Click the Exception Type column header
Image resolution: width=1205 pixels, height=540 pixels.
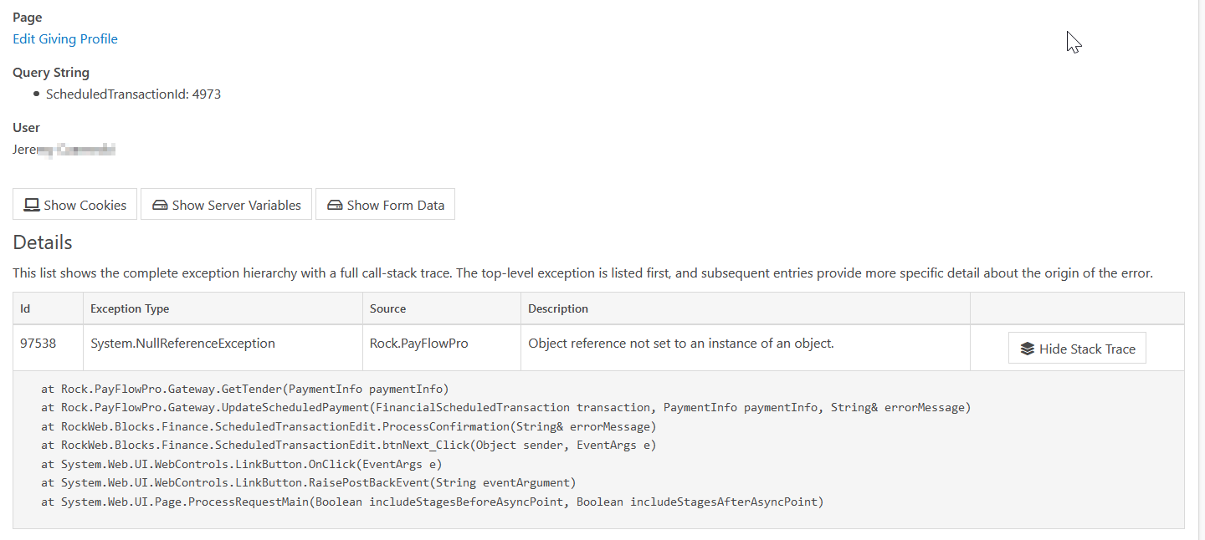pos(130,308)
